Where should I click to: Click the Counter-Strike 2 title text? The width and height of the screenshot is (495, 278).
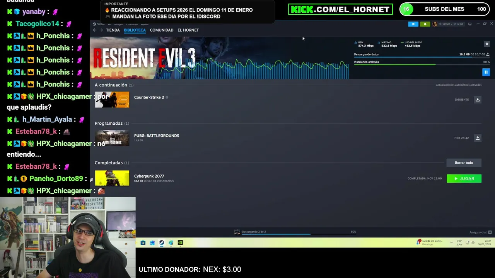coord(149,97)
